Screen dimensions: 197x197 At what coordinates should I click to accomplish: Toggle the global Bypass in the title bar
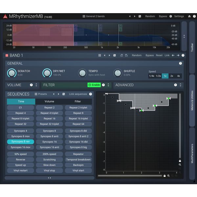click(x=163, y=16)
